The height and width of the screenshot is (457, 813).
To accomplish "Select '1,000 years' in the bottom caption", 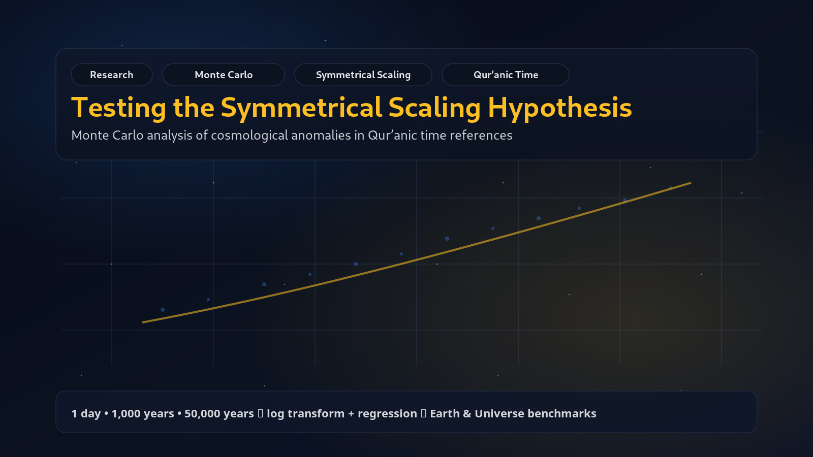I will click(x=143, y=414).
